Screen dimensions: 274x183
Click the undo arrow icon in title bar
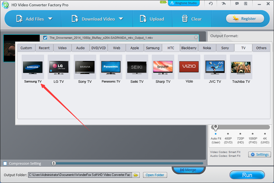point(211,4)
